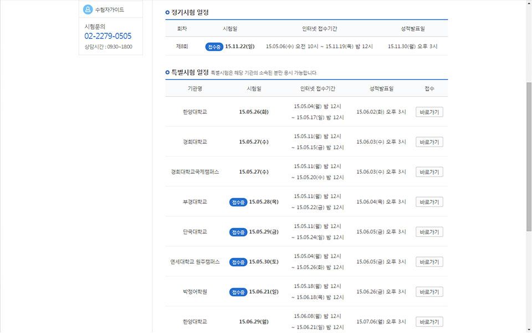Image resolution: width=532 pixels, height=333 pixels.
Task: Click 바로가기 in the 부경대학교 row
Action: click(x=429, y=202)
